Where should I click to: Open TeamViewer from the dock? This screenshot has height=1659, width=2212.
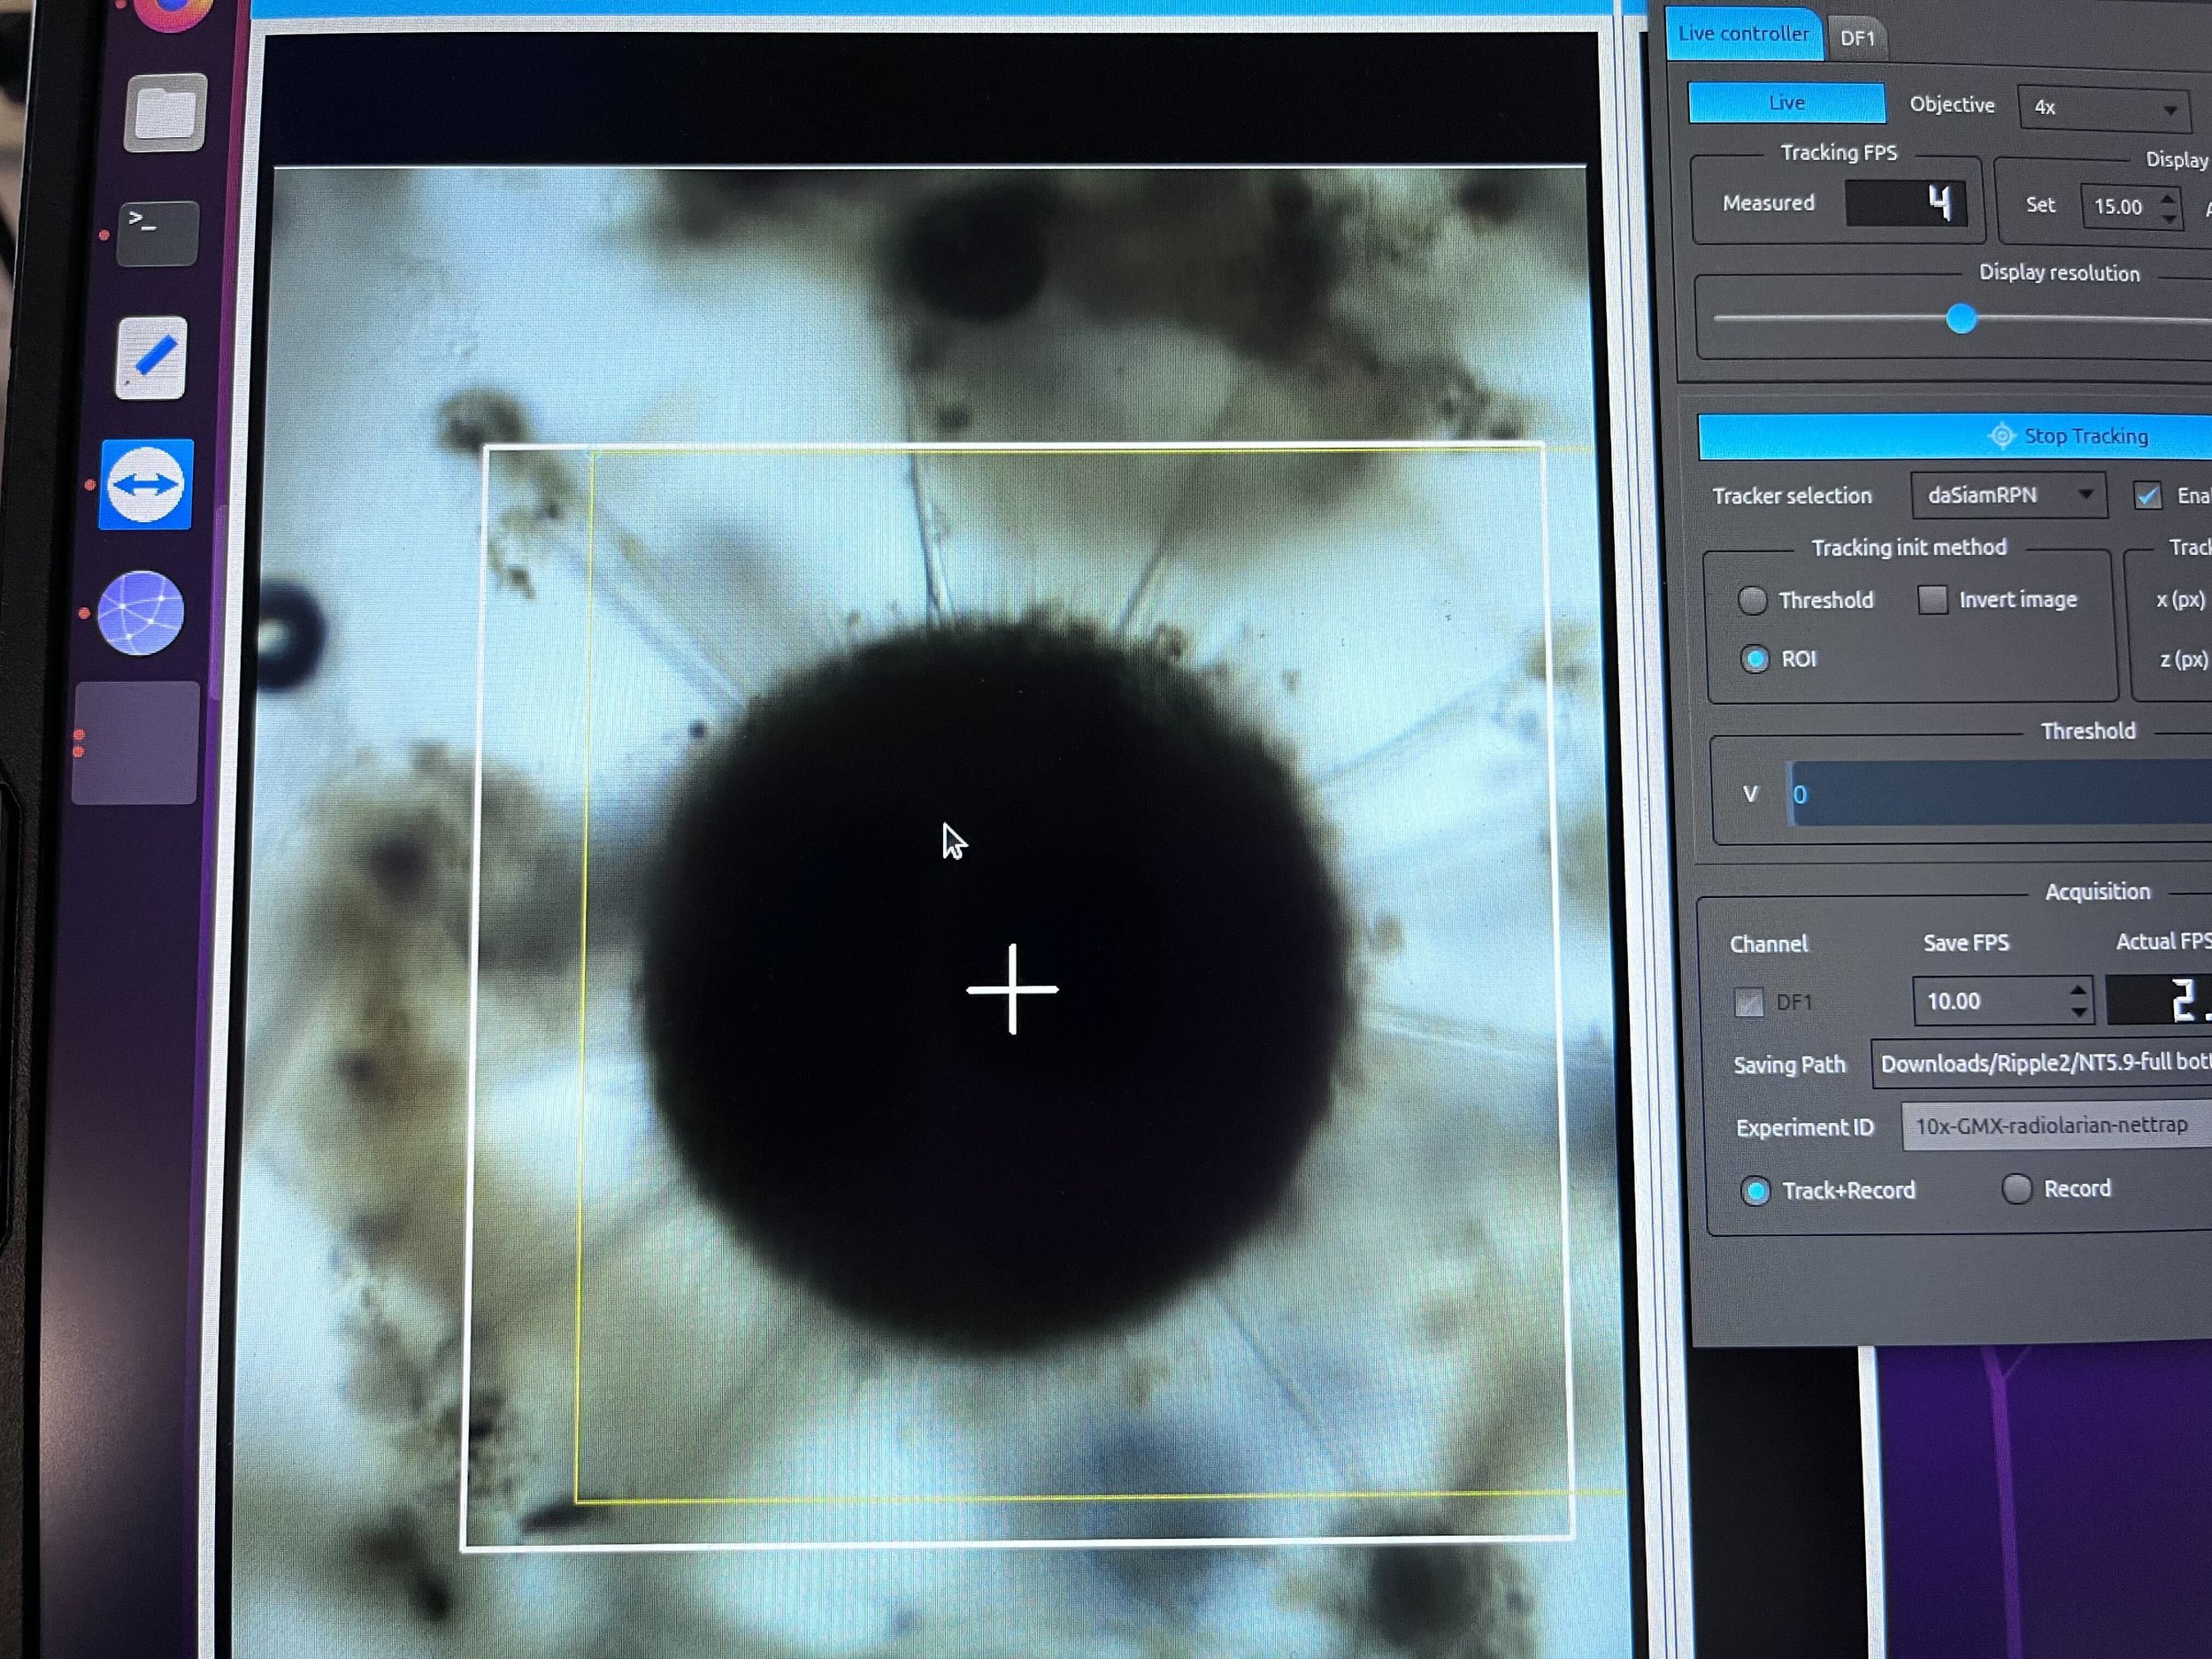pyautogui.click(x=146, y=485)
